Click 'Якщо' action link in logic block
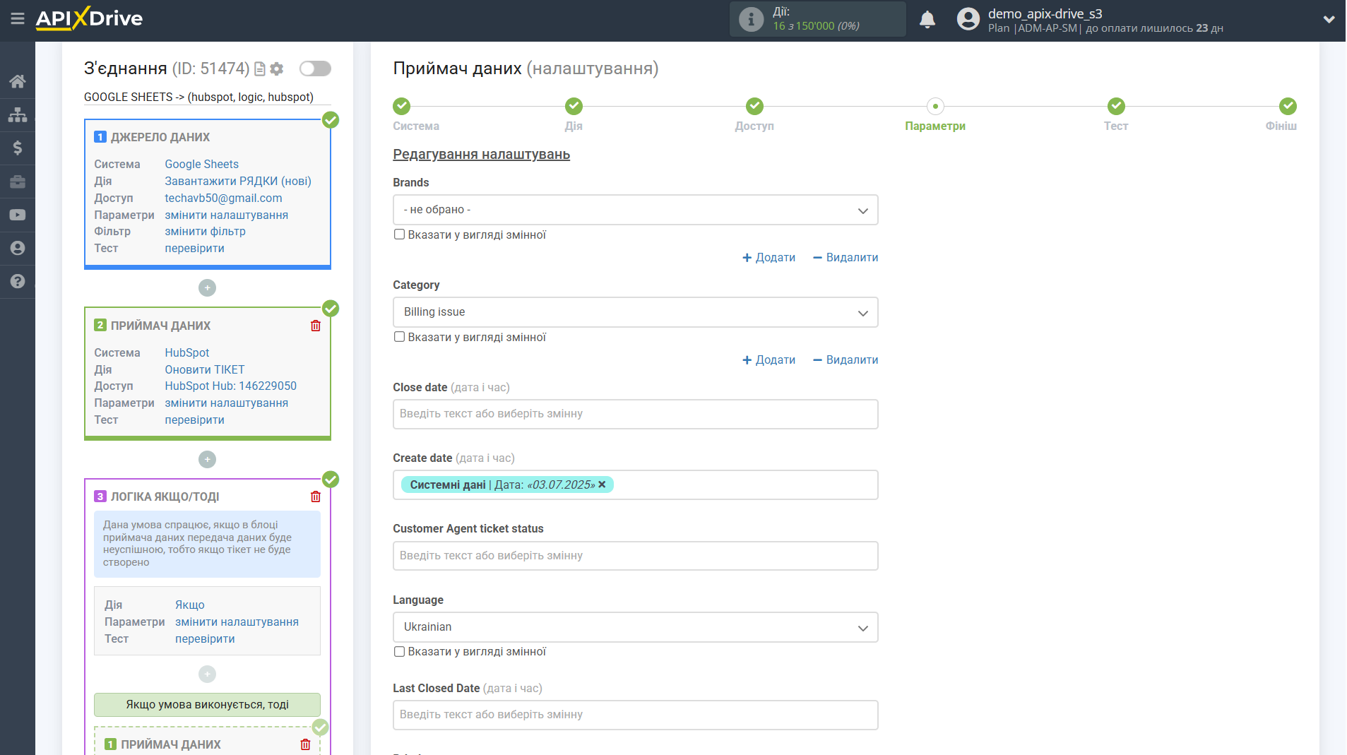Viewport: 1347px width, 755px height. click(190, 605)
